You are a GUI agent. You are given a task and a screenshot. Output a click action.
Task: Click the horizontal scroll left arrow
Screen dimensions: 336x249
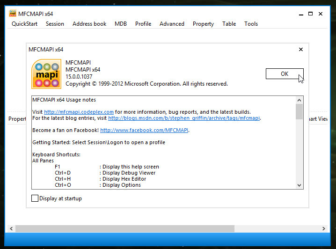[11, 229]
